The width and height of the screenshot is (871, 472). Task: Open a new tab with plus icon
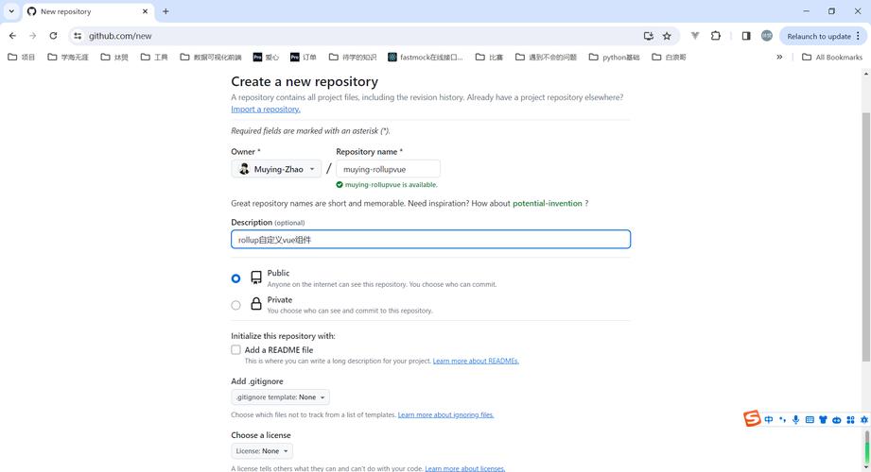(165, 11)
